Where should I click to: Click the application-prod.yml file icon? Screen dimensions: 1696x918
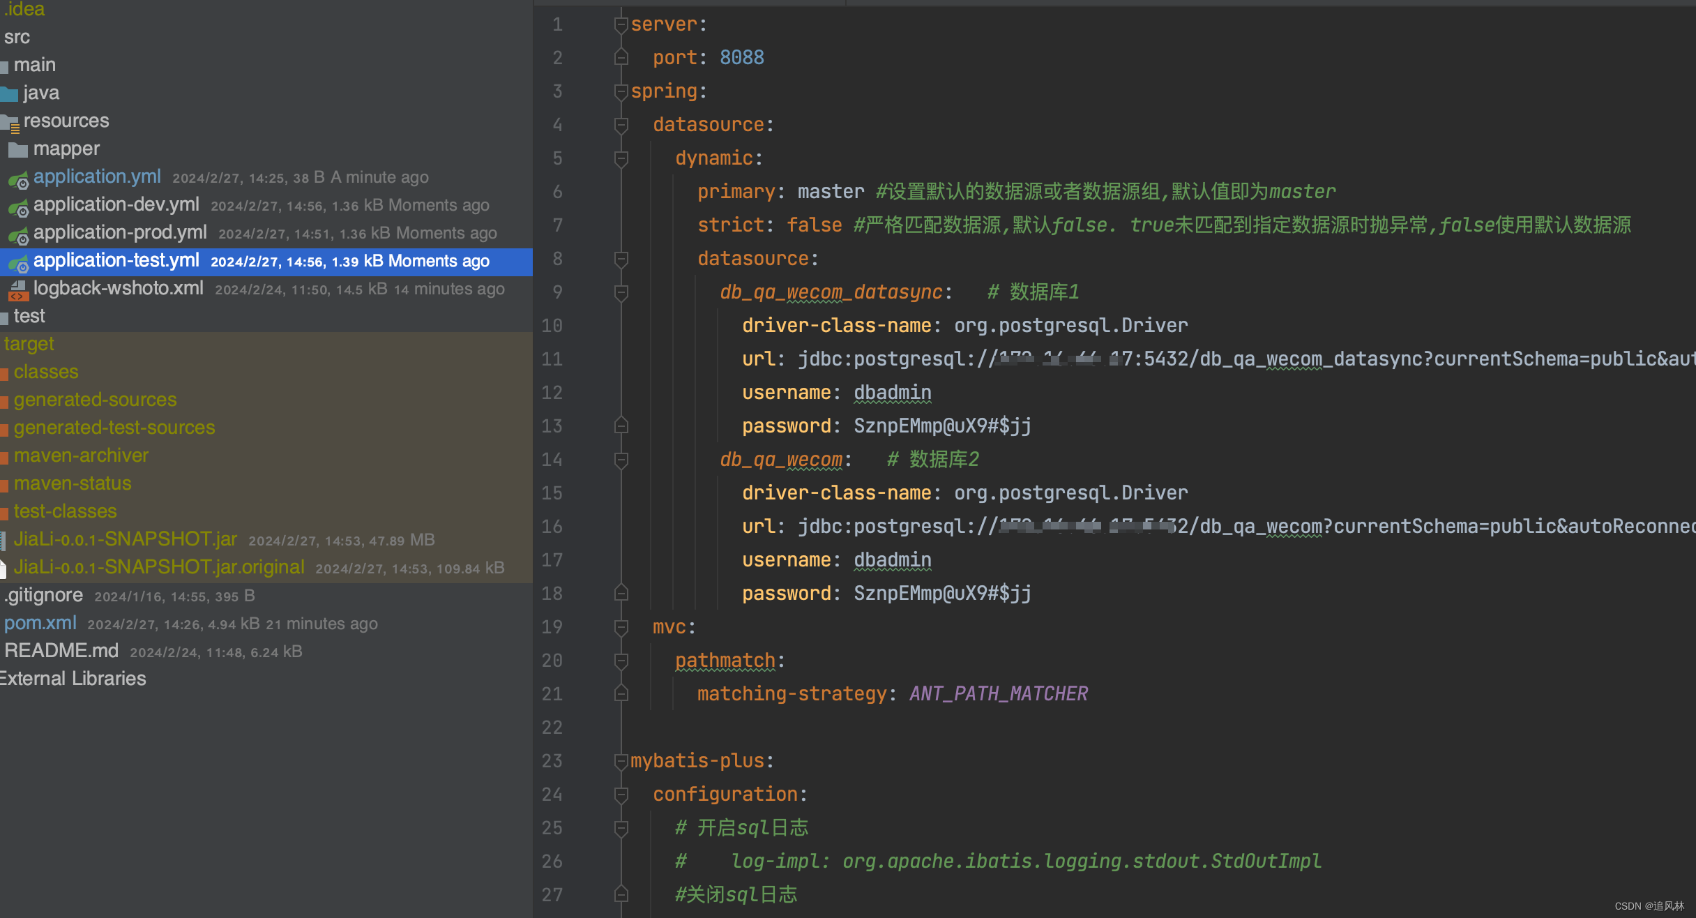pos(18,236)
